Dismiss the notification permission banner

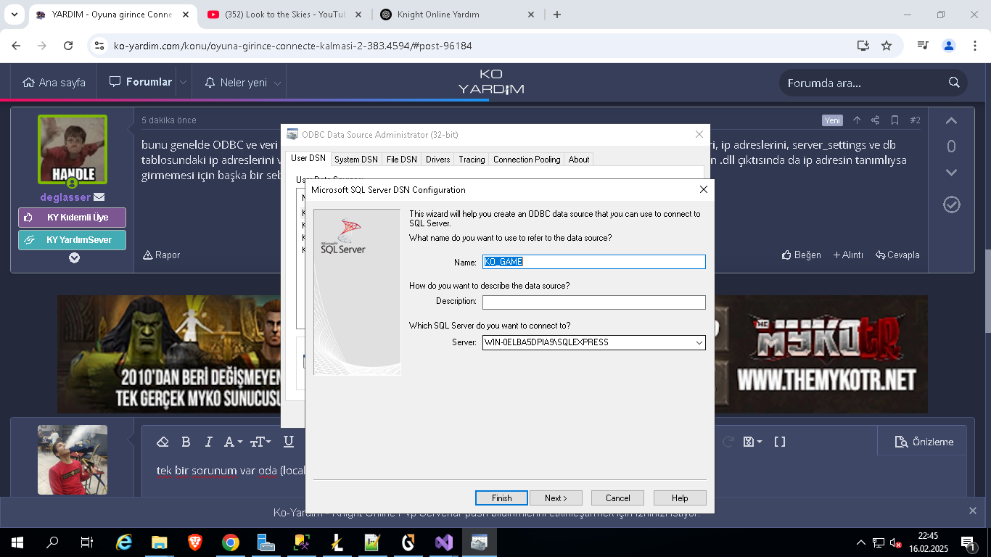[x=973, y=511]
